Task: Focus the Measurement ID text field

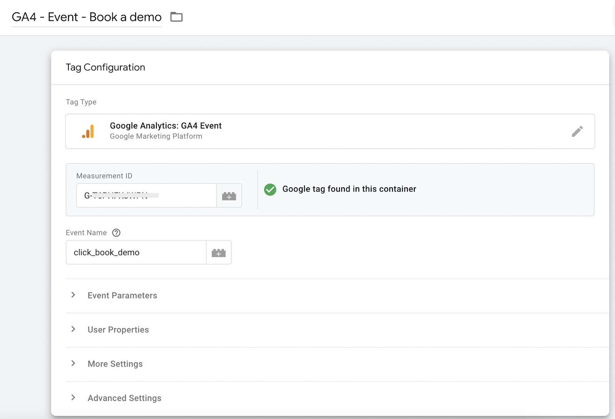Action: click(x=146, y=196)
